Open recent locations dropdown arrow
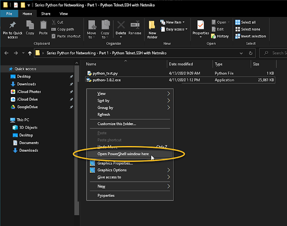 tap(23, 53)
